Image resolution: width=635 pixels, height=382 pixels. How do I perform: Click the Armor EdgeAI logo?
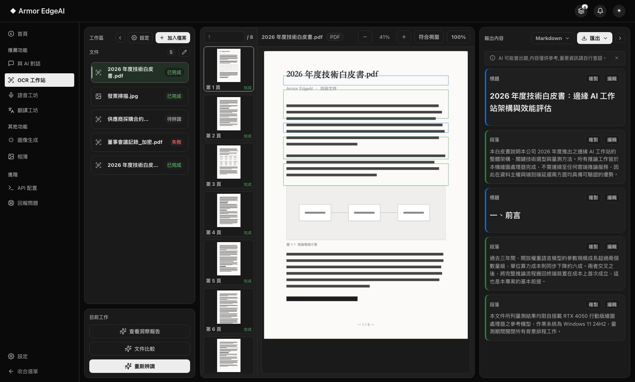tap(38, 11)
